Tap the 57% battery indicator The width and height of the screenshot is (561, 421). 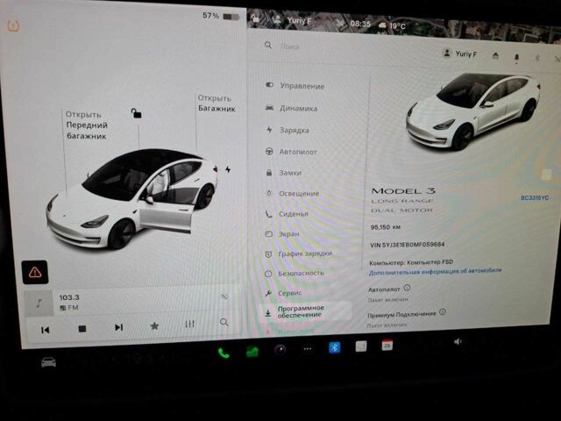221,16
